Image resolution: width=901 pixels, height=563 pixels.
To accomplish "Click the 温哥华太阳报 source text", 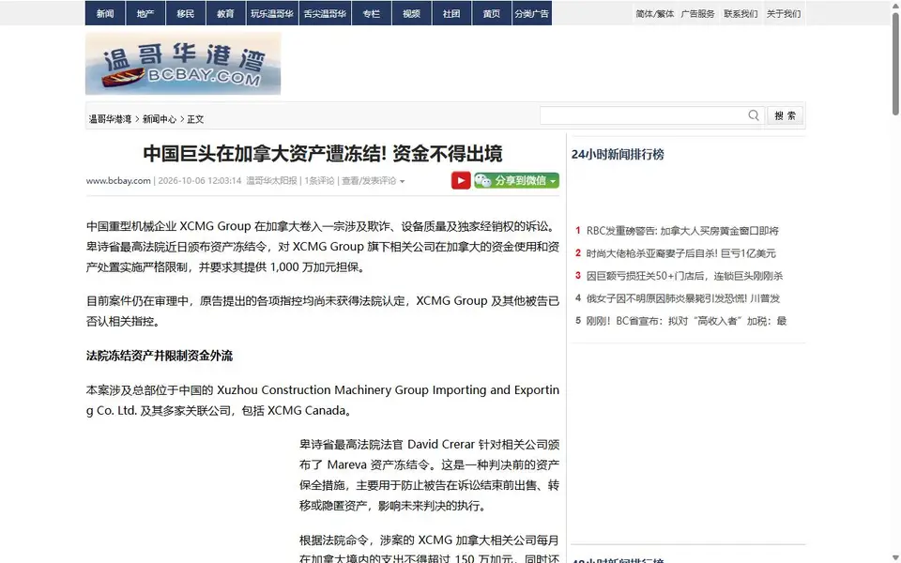I will pyautogui.click(x=271, y=180).
